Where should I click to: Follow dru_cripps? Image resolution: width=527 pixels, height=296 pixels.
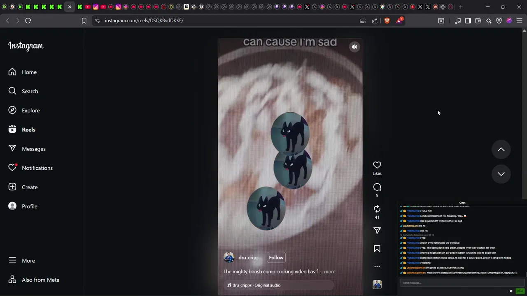(276, 258)
